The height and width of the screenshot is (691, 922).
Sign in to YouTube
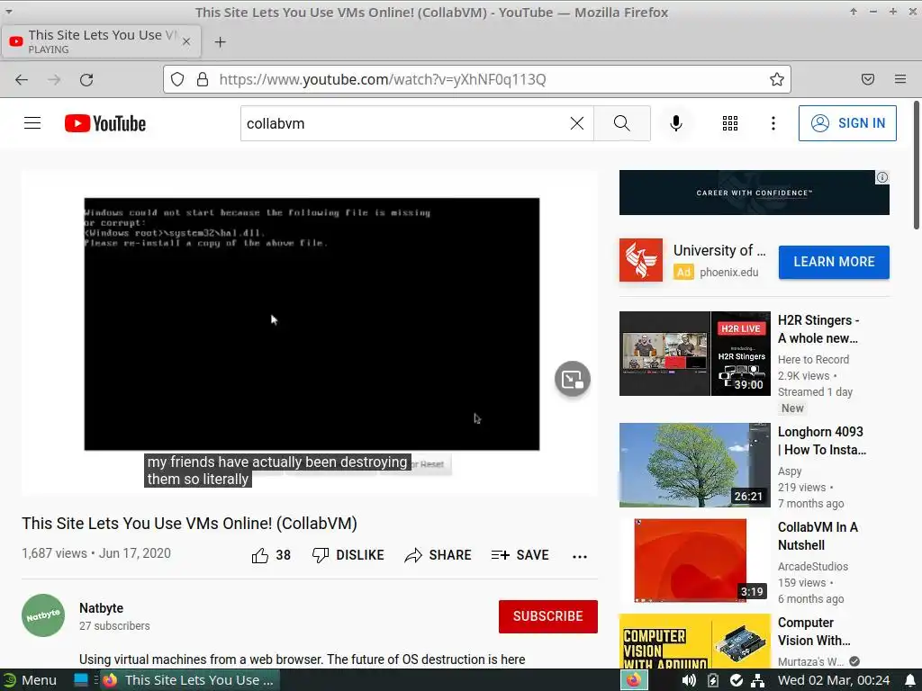(847, 123)
